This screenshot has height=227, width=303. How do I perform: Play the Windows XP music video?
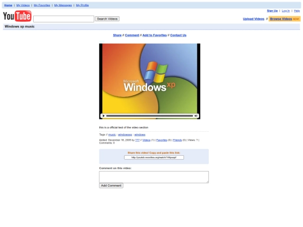pos(104,116)
